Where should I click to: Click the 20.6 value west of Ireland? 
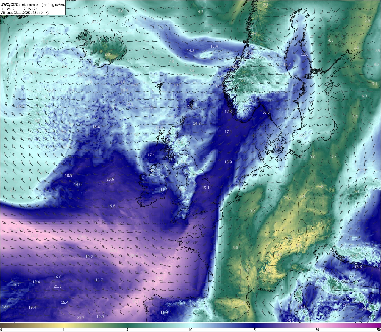coord(110,179)
